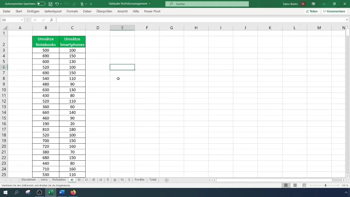Screen dimensions: 350x197
Task: Select cell B13 with value 360
Action: click(x=46, y=107)
